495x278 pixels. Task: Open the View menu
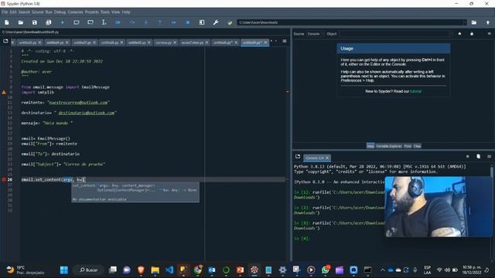pos(115,12)
